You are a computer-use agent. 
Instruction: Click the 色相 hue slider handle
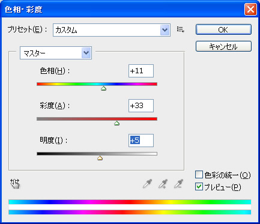point(103,88)
